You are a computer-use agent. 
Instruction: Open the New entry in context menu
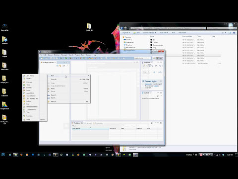pyautogui.click(x=69, y=76)
